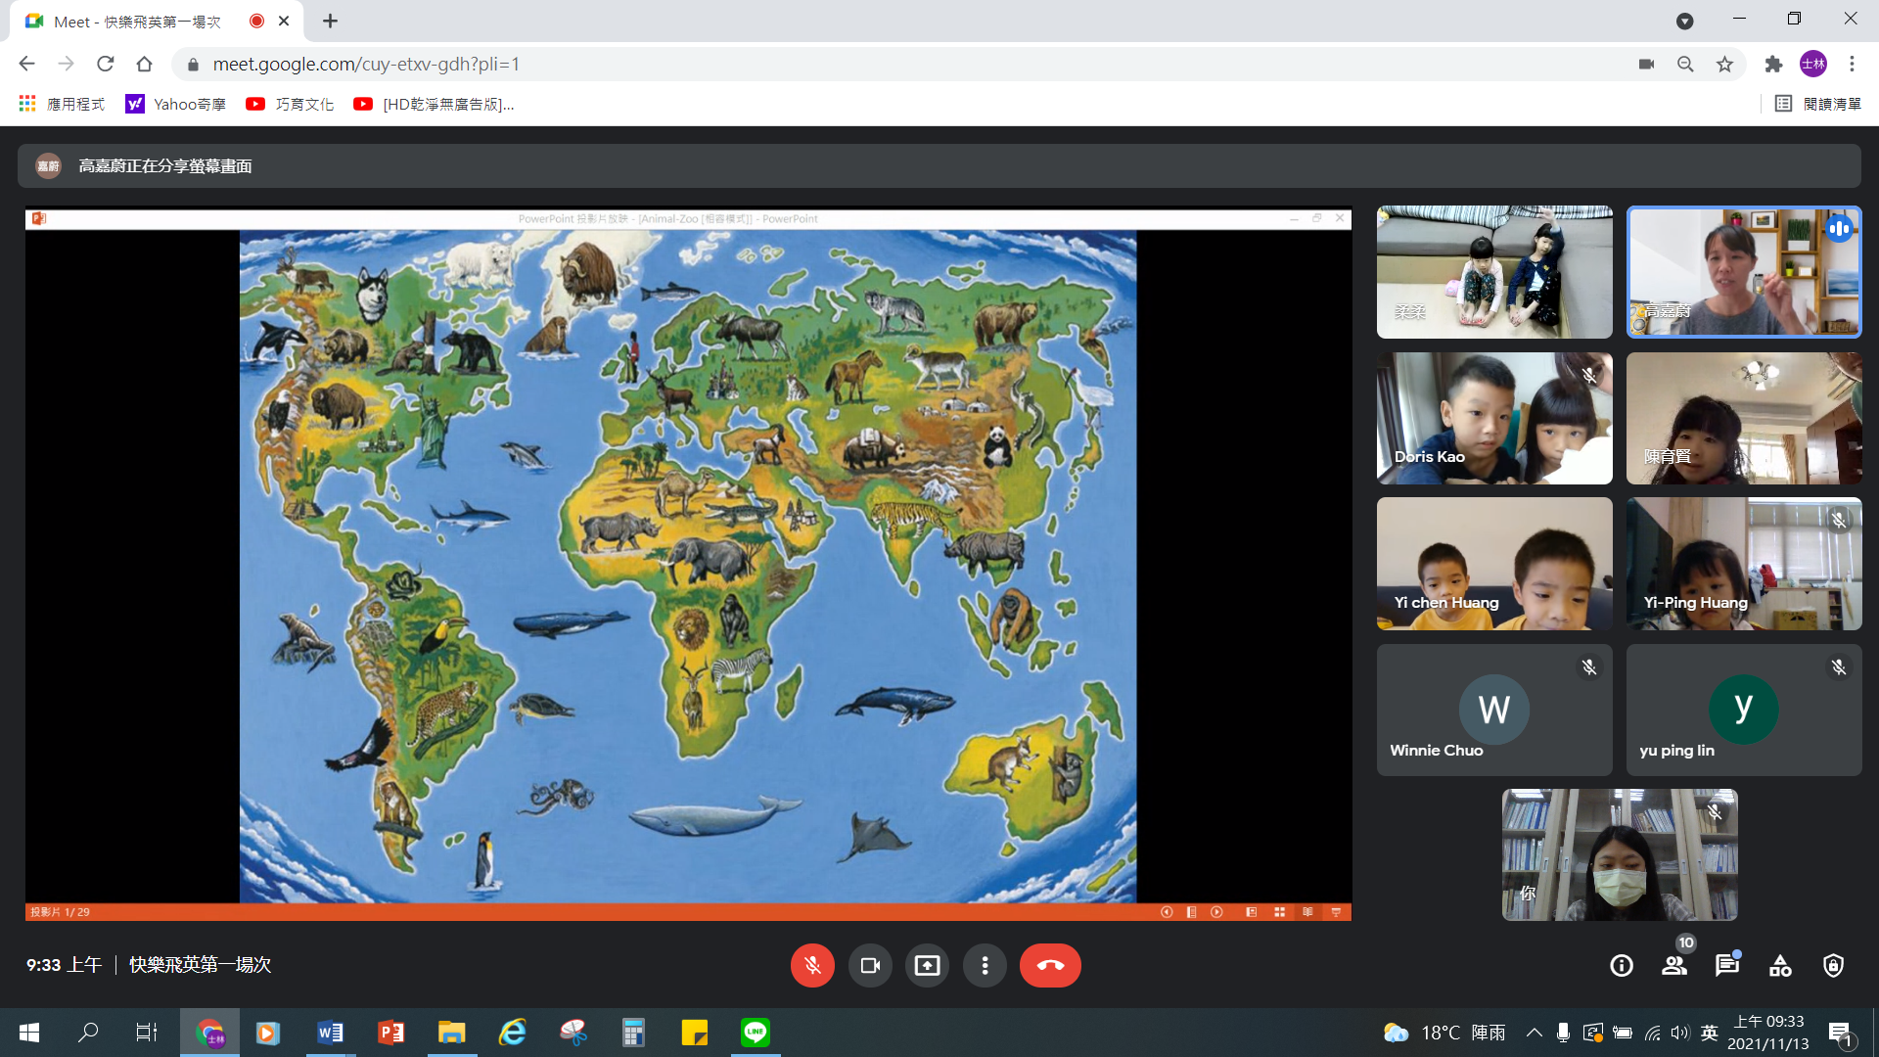This screenshot has height=1057, width=1879.
Task: Open the 應用程式 apps bookmark
Action: (62, 104)
